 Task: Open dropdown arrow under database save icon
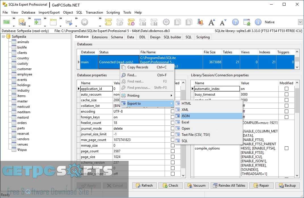click(x=29, y=26)
